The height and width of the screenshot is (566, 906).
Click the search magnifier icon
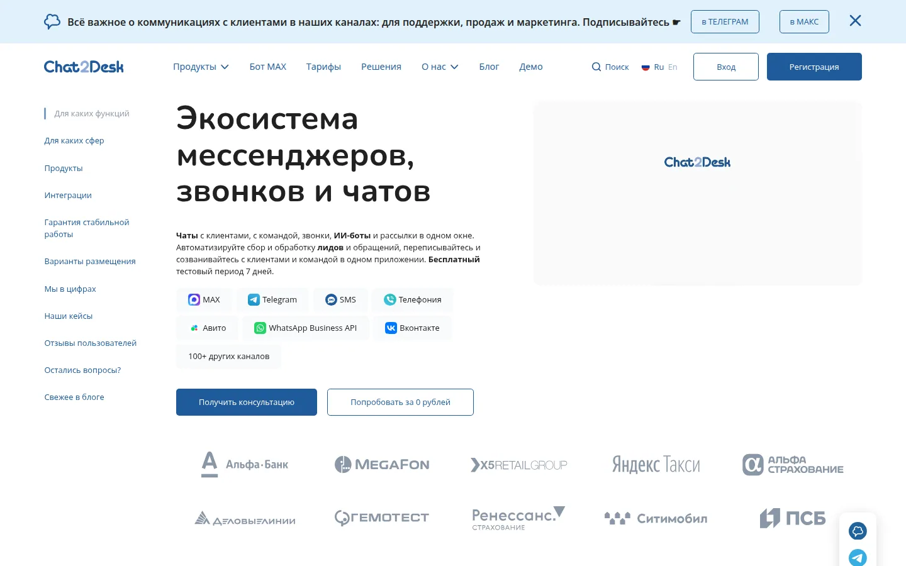coord(596,67)
